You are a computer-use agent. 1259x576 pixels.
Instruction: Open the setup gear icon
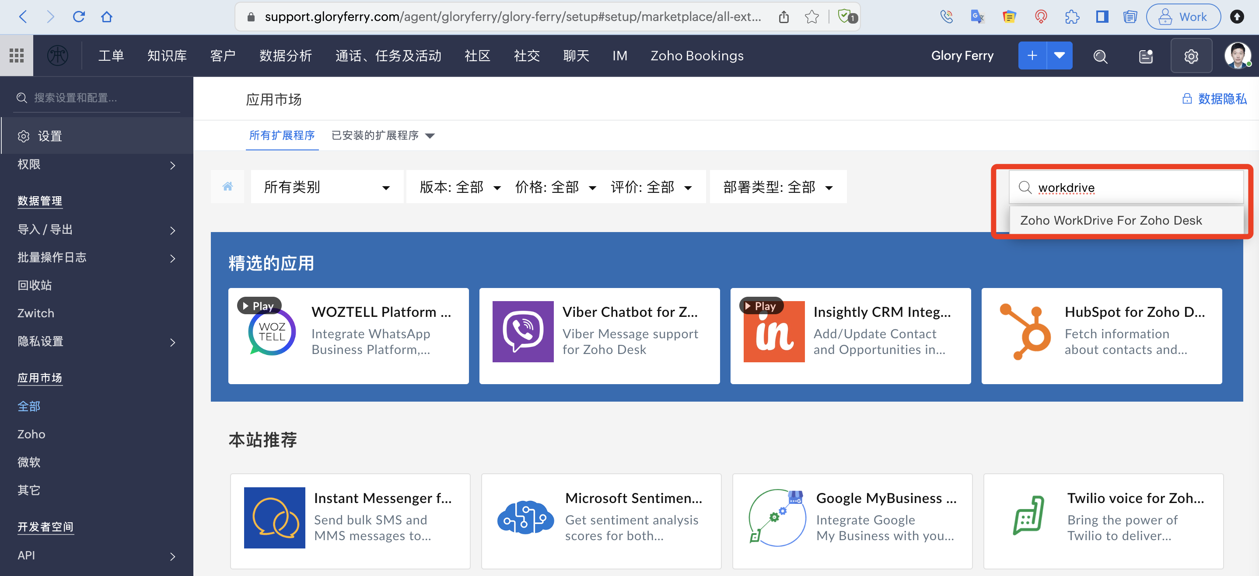pyautogui.click(x=1191, y=57)
